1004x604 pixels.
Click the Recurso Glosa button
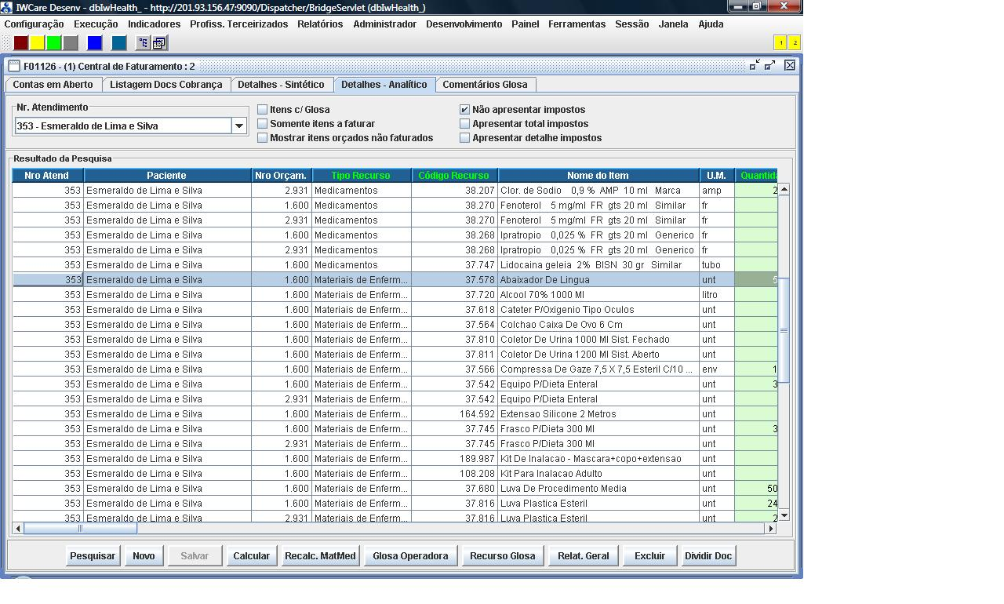(x=503, y=556)
